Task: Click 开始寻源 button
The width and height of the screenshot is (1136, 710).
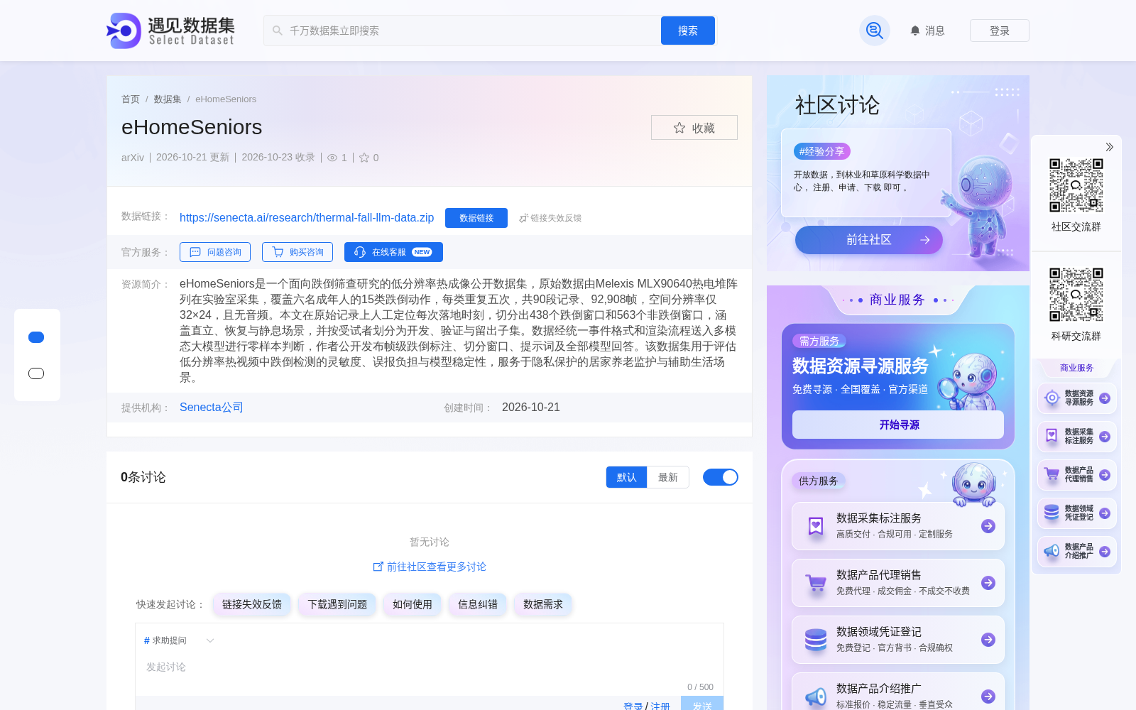Action: click(898, 425)
